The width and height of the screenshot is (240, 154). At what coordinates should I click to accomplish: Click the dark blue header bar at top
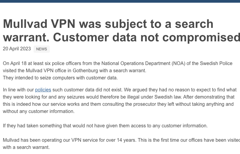click(120, 1)
